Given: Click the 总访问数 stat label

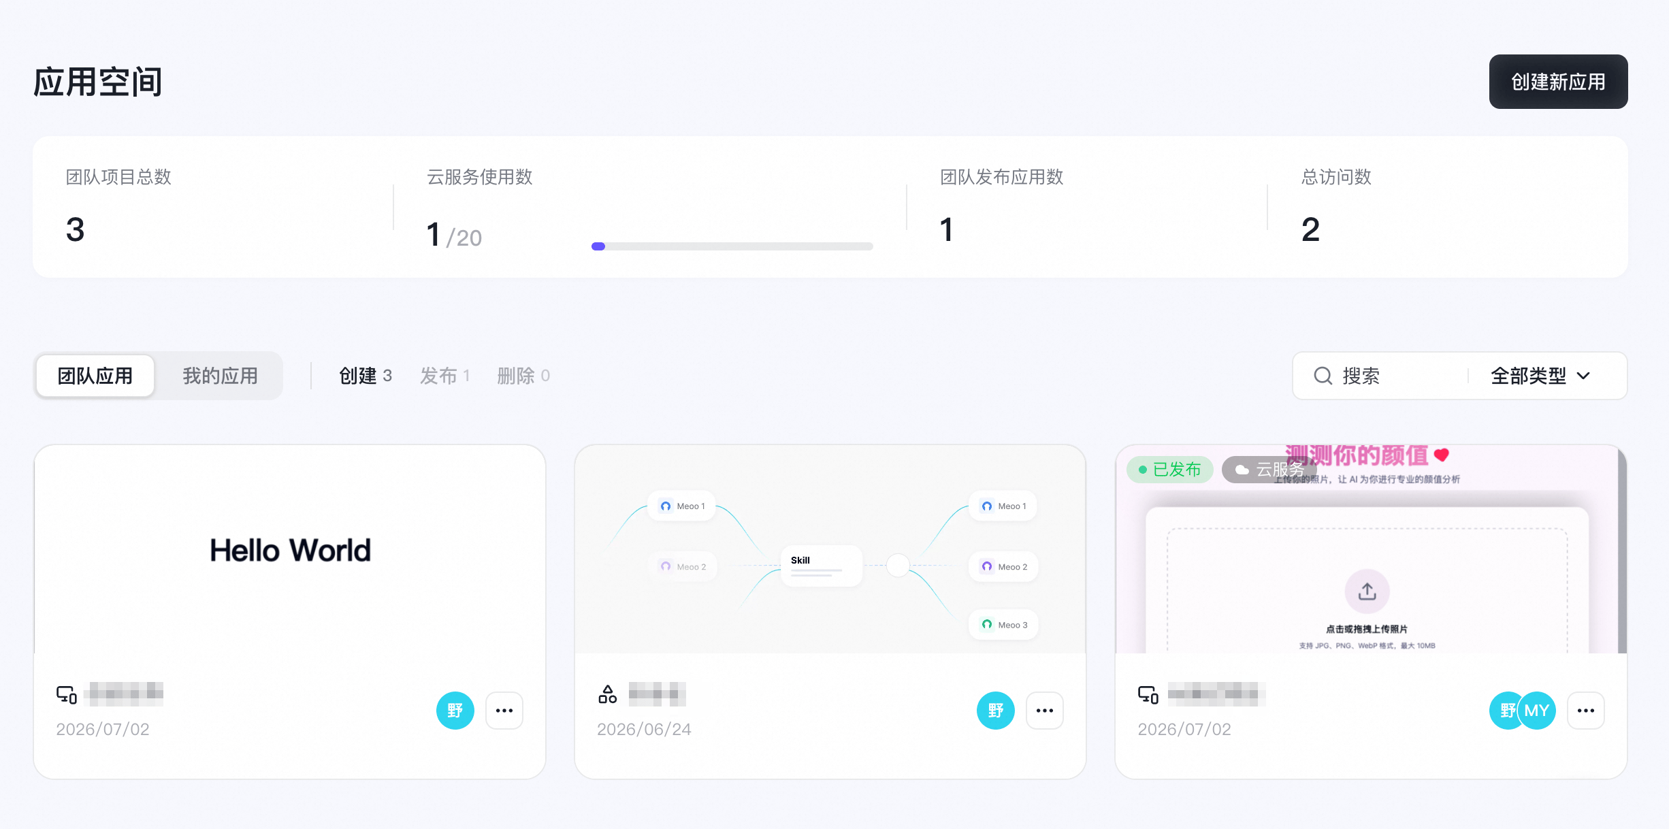Looking at the screenshot, I should tap(1336, 177).
